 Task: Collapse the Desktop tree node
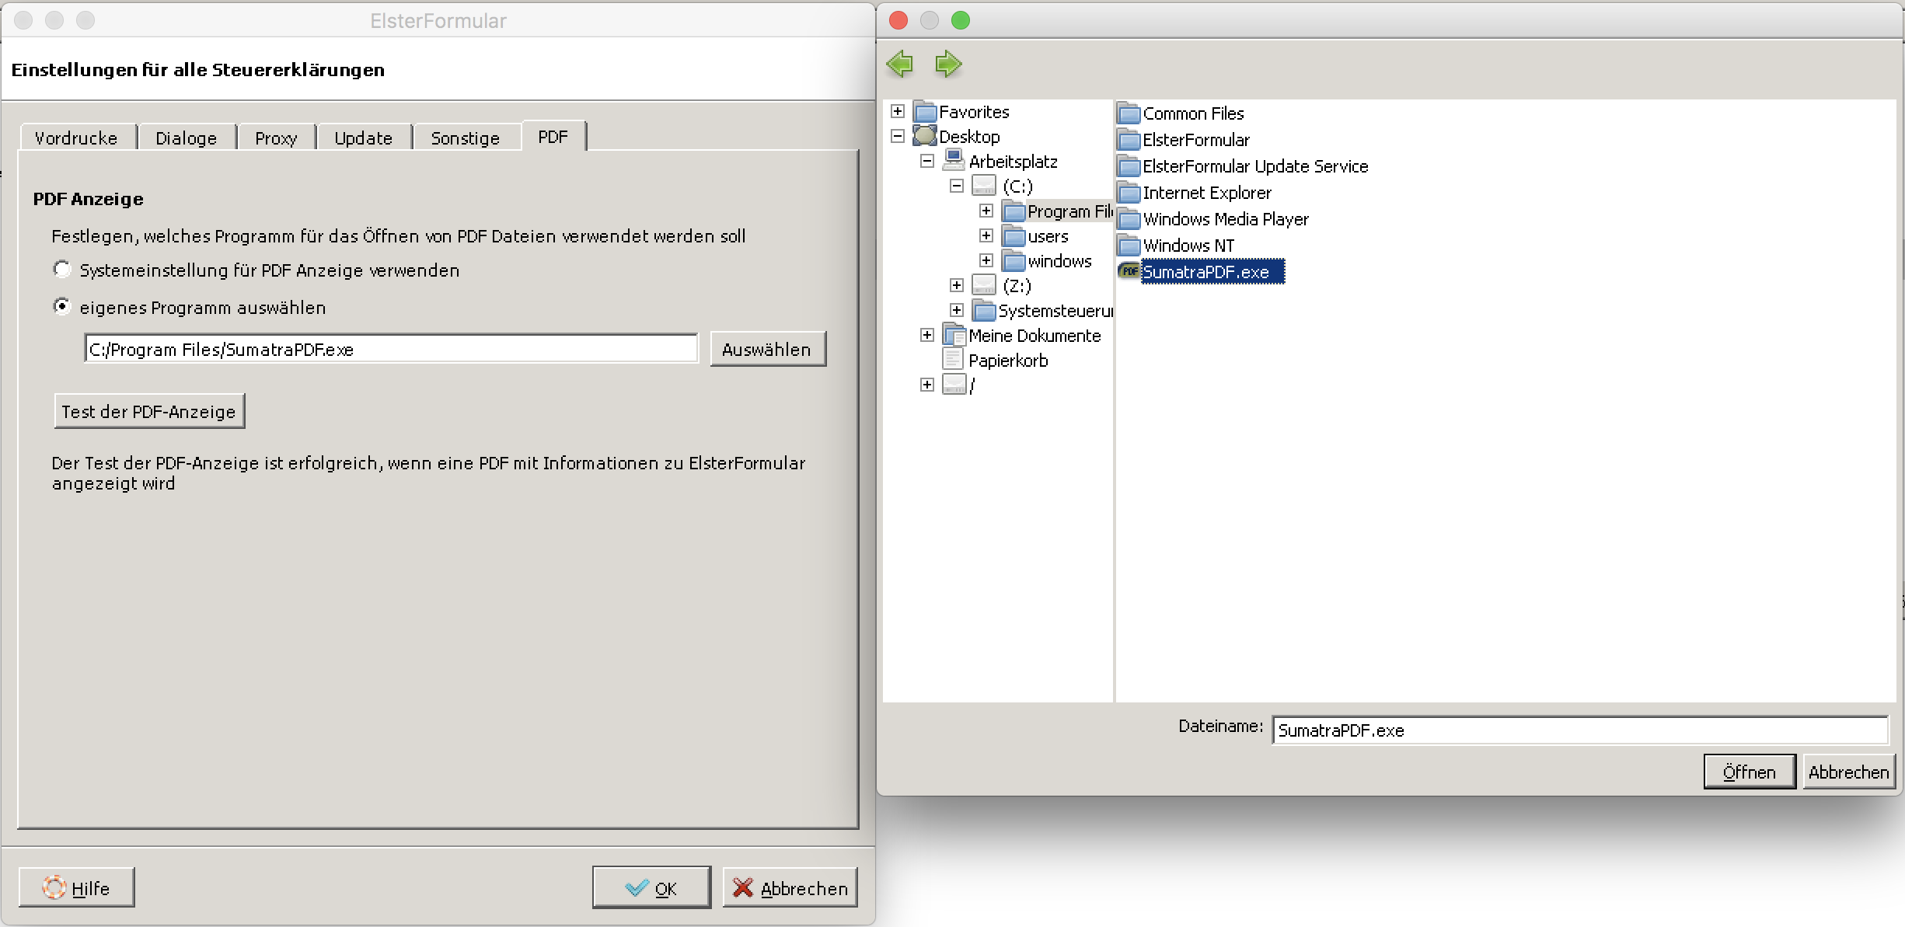coord(898,136)
